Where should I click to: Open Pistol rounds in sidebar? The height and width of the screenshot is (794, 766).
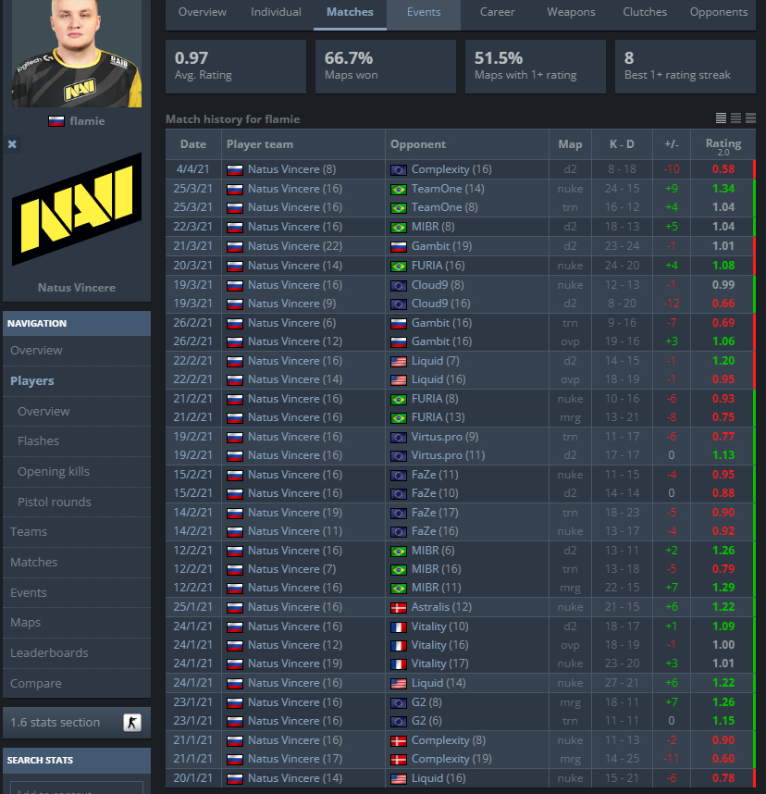coord(55,502)
